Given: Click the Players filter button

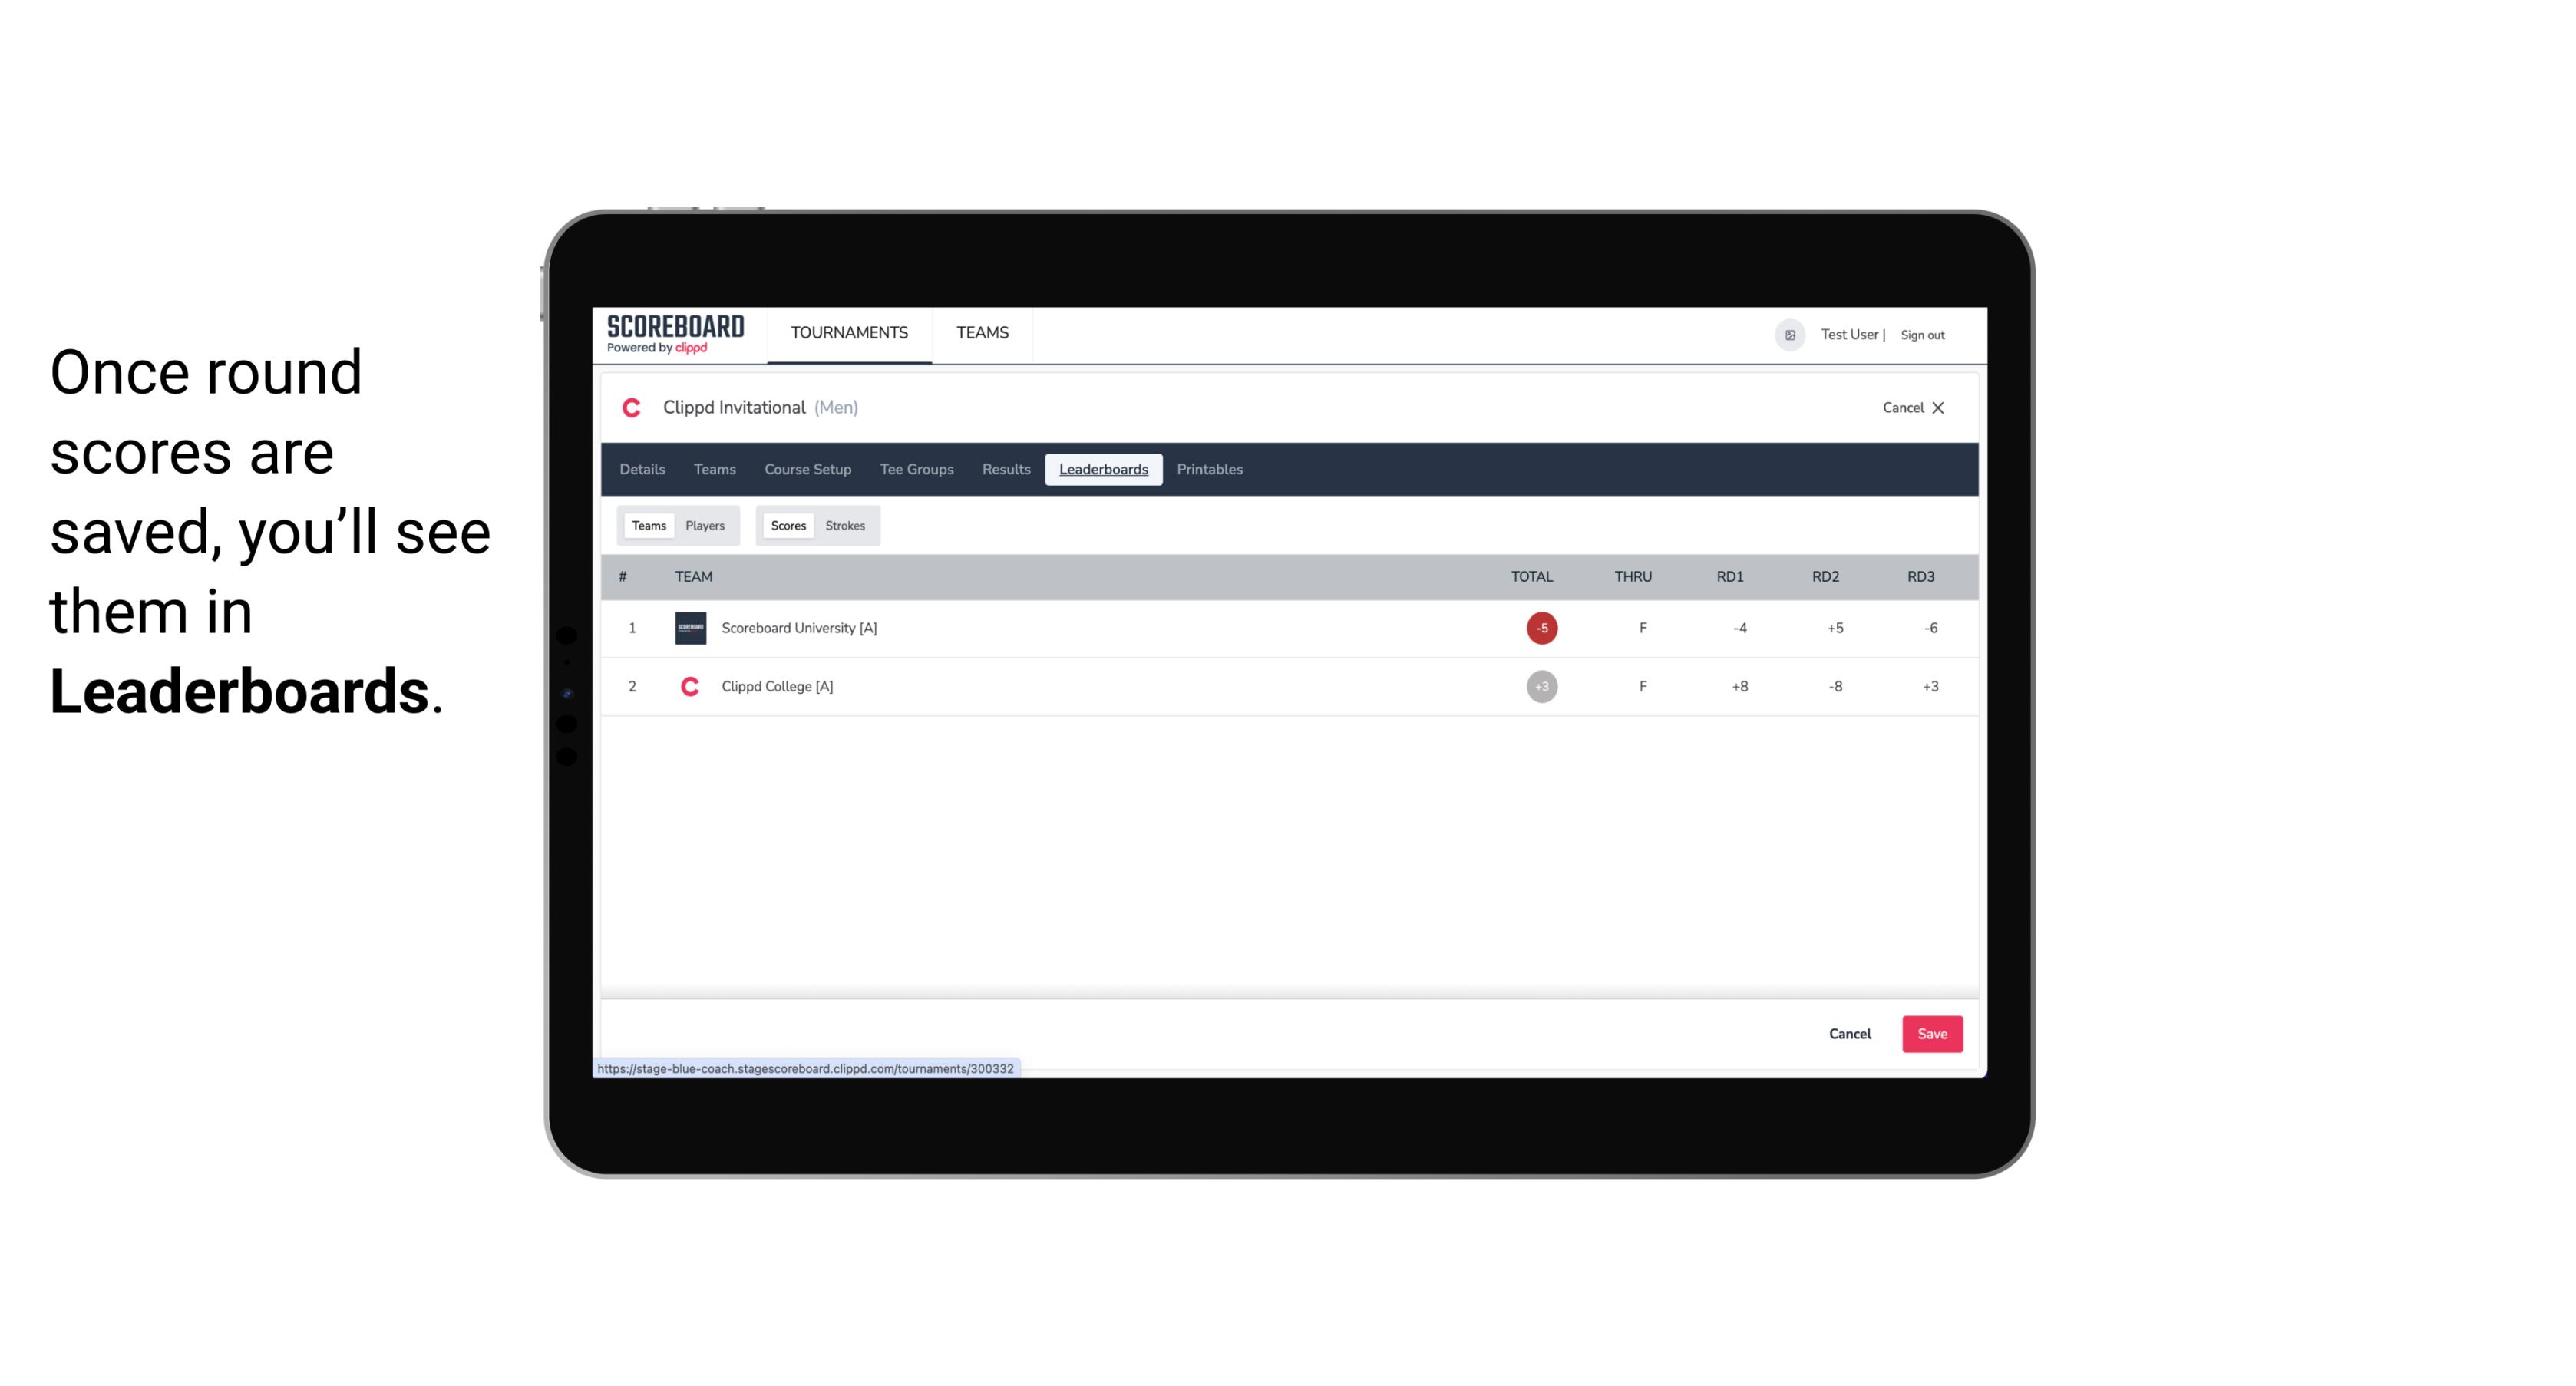Looking at the screenshot, I should [x=705, y=526].
